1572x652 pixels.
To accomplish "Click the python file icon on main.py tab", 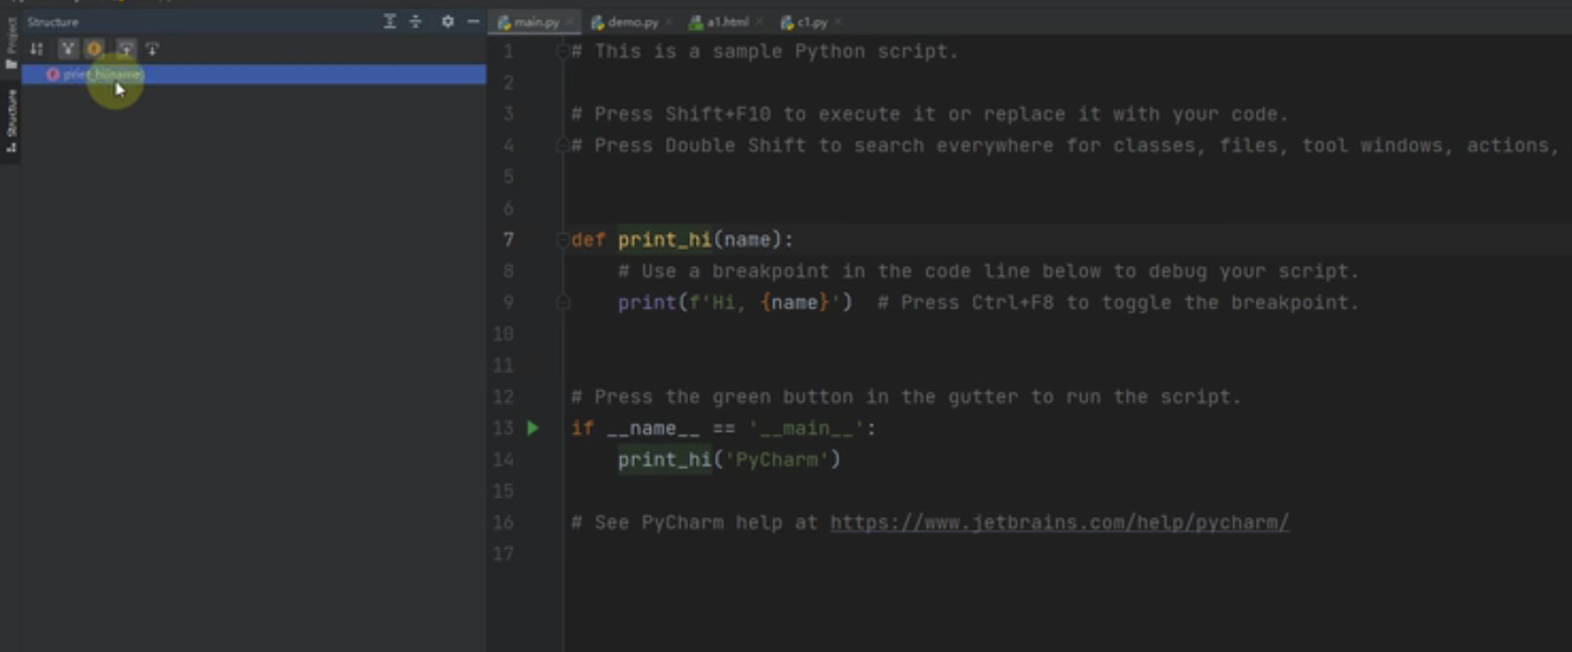I will click(x=504, y=23).
